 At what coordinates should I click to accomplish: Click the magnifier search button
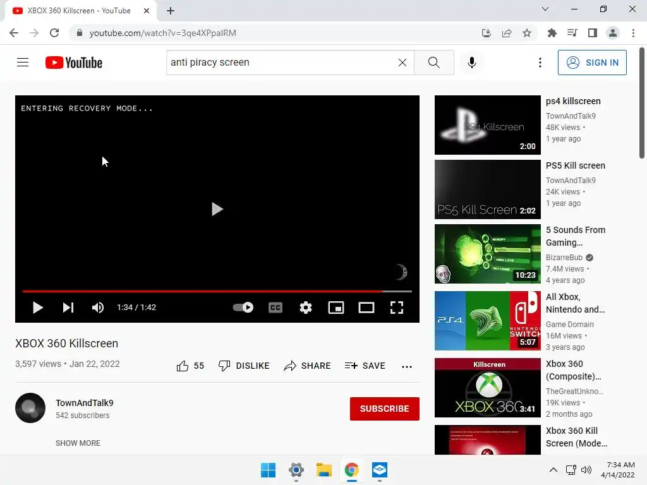point(433,63)
